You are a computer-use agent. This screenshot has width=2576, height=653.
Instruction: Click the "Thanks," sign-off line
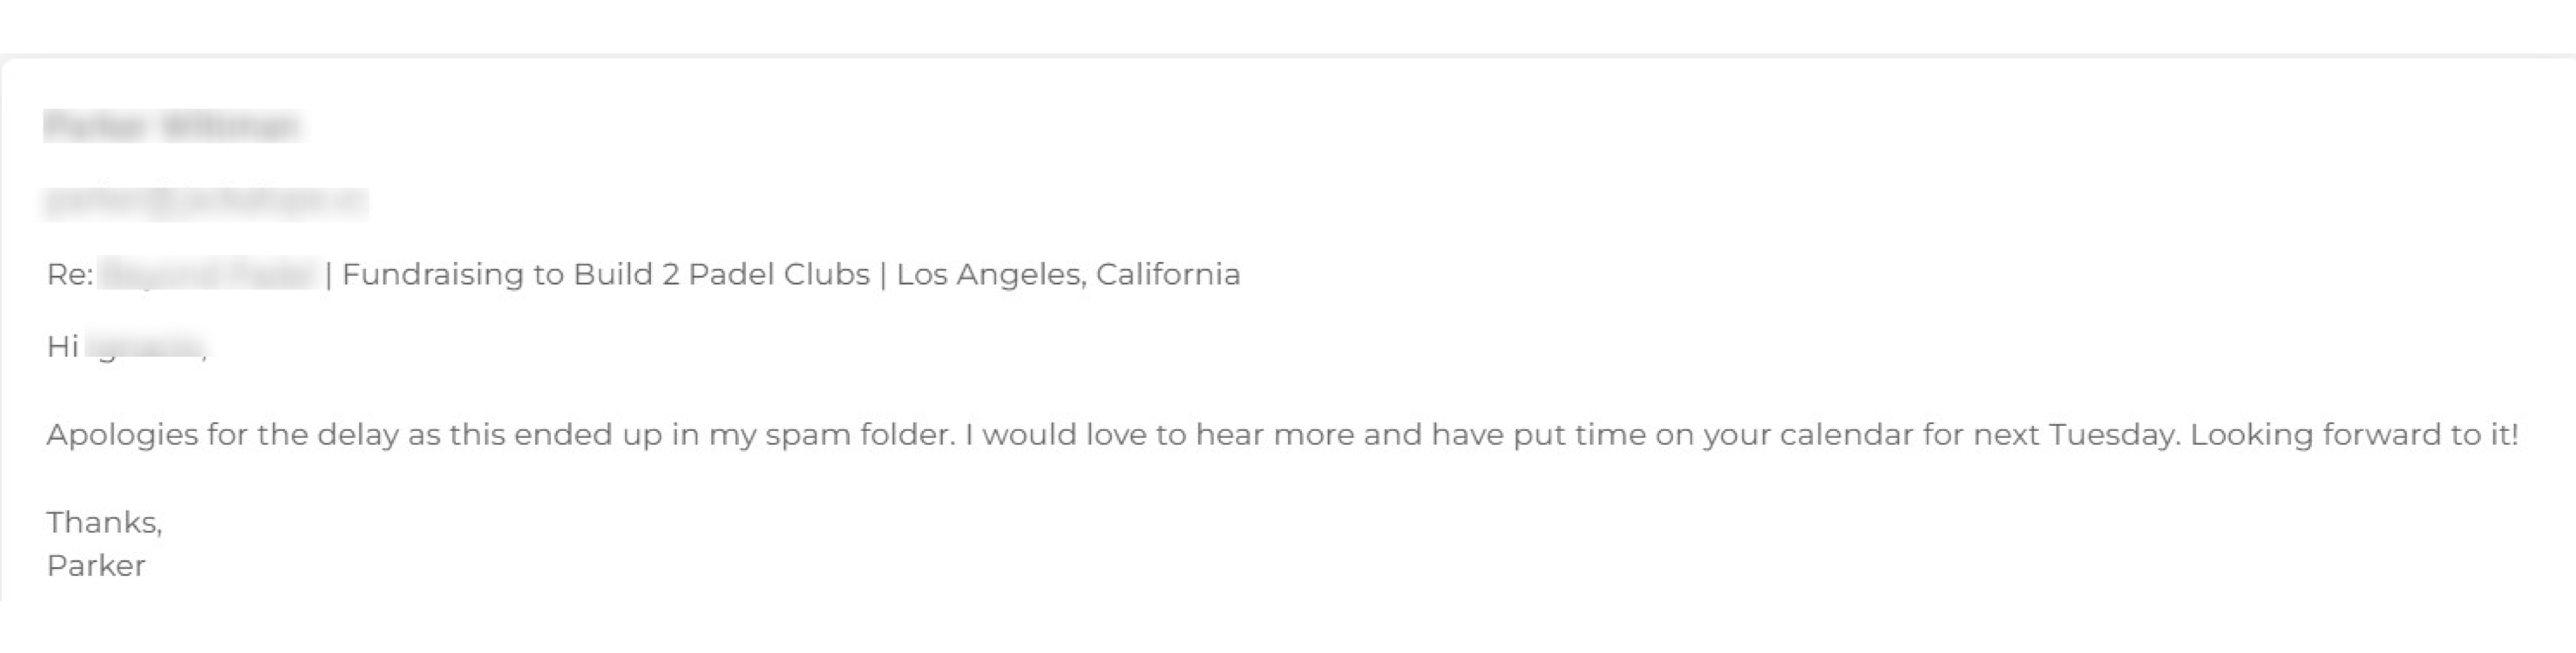(x=104, y=522)
